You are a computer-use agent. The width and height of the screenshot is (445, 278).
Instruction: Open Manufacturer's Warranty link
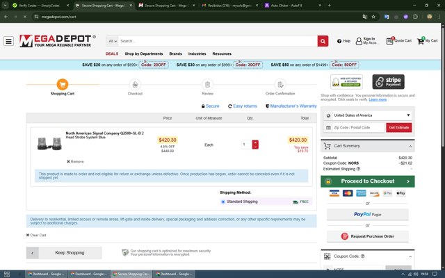[291, 106]
